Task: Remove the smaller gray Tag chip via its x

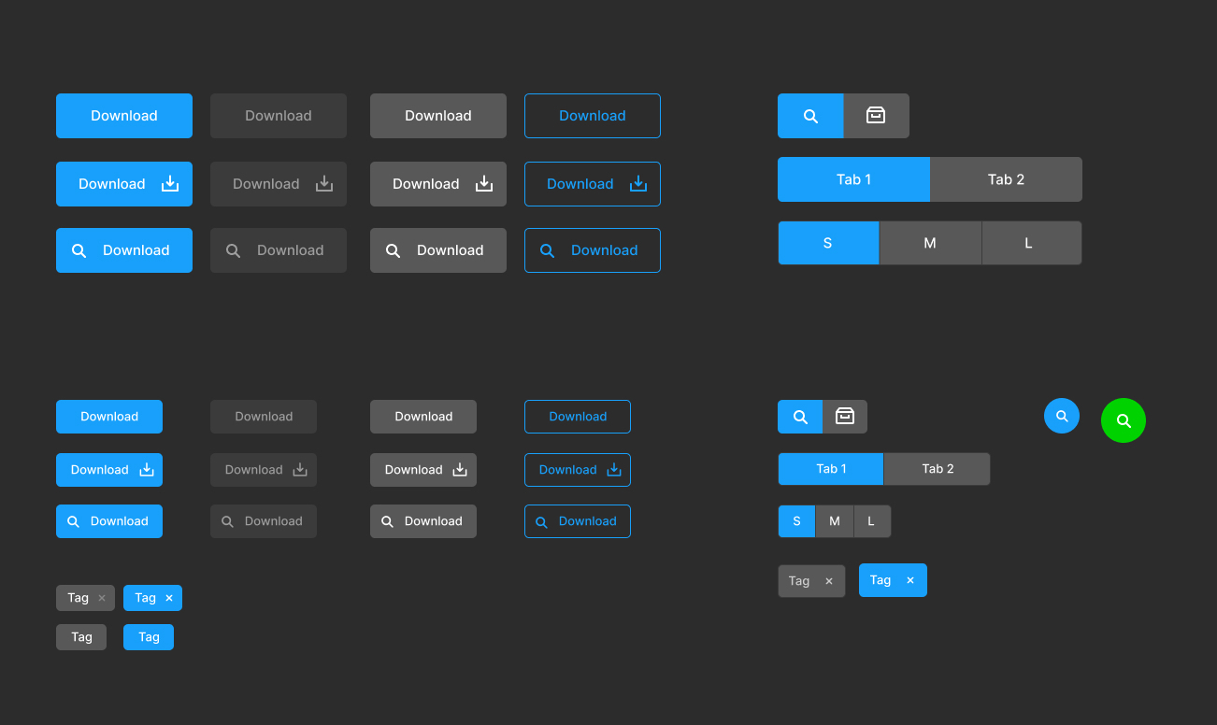Action: [x=102, y=598]
